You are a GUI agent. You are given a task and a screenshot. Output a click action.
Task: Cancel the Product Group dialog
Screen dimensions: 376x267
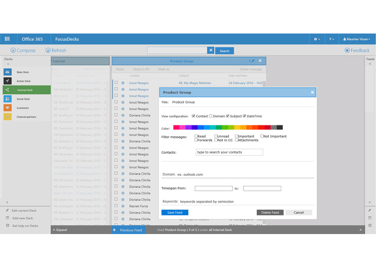(299, 212)
